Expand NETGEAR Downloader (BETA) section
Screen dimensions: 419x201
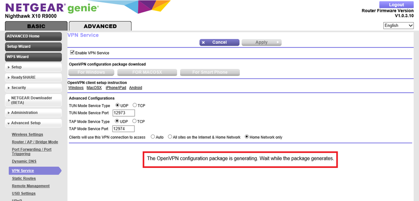(34, 100)
